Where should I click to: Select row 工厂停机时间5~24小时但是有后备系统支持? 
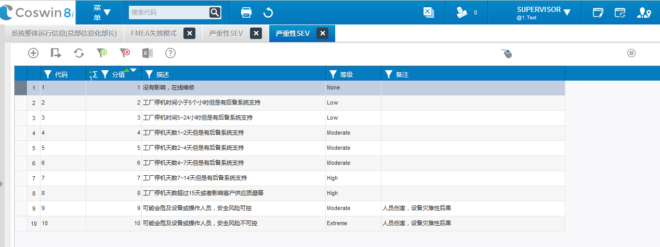(x=289, y=118)
